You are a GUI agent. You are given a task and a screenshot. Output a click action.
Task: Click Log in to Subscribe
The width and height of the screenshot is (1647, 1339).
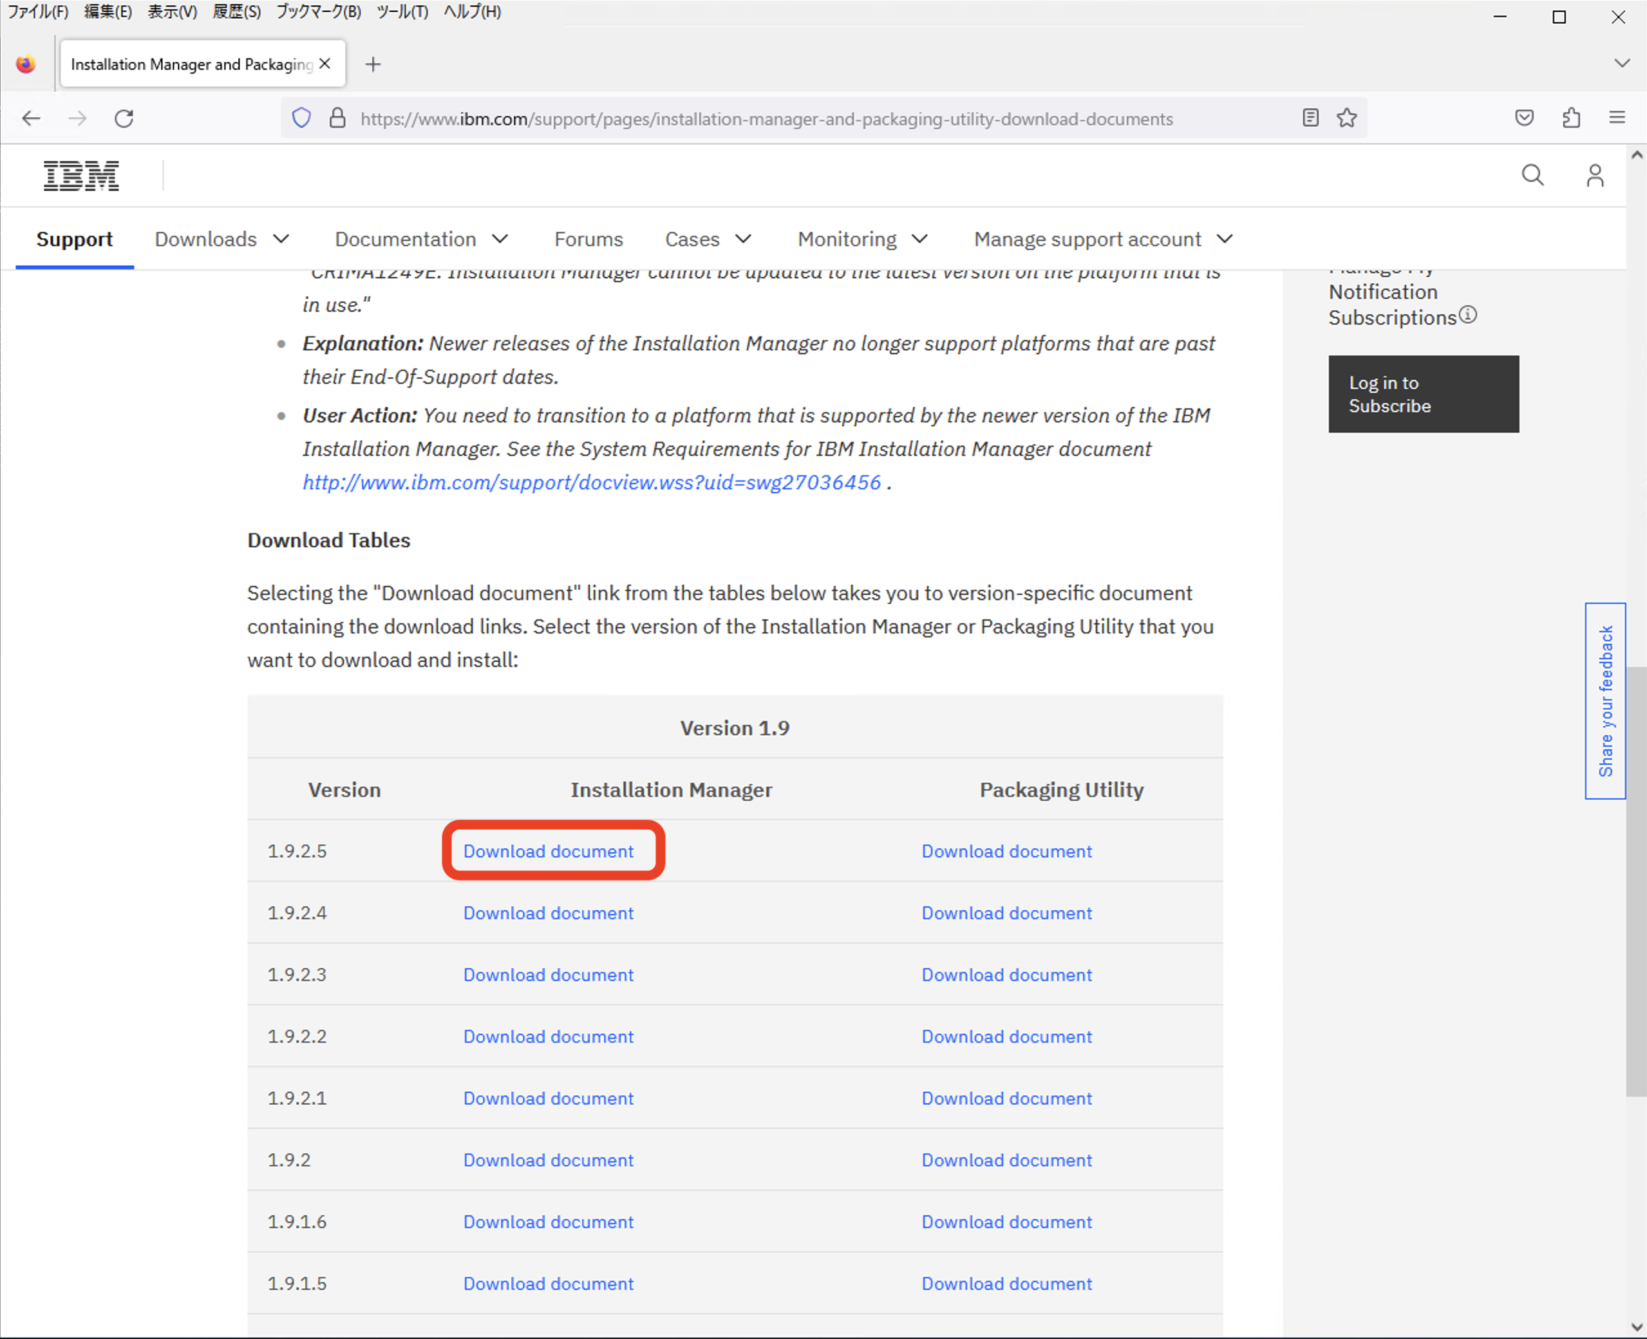point(1424,393)
